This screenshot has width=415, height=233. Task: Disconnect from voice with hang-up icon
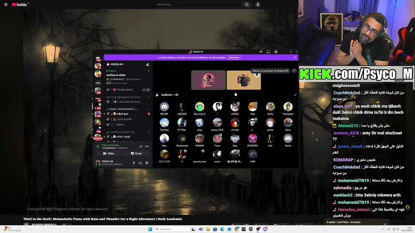(147, 146)
